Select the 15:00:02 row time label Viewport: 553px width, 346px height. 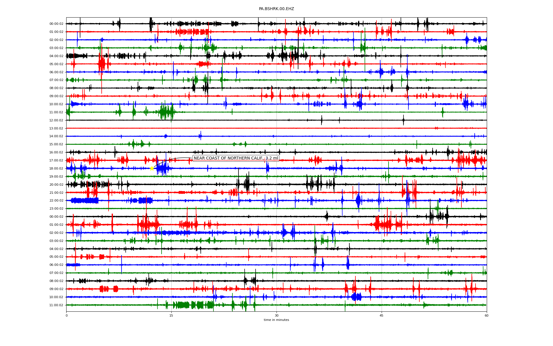(56, 144)
